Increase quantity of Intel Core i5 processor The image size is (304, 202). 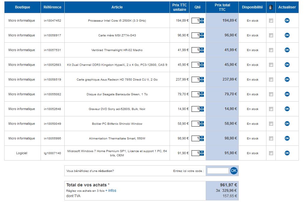[202, 19]
